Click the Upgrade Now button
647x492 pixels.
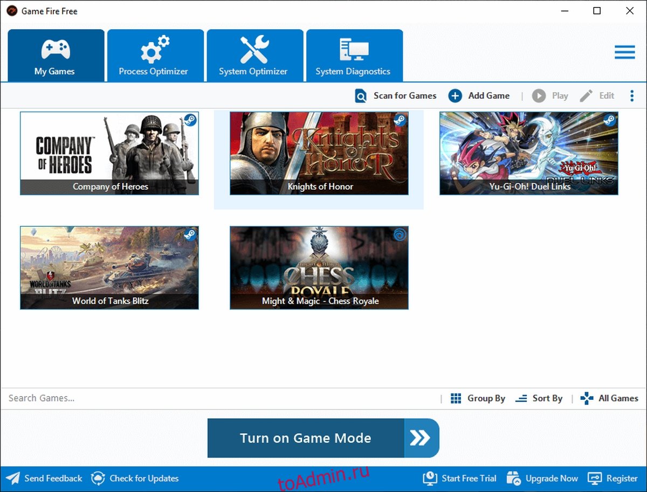coord(544,479)
